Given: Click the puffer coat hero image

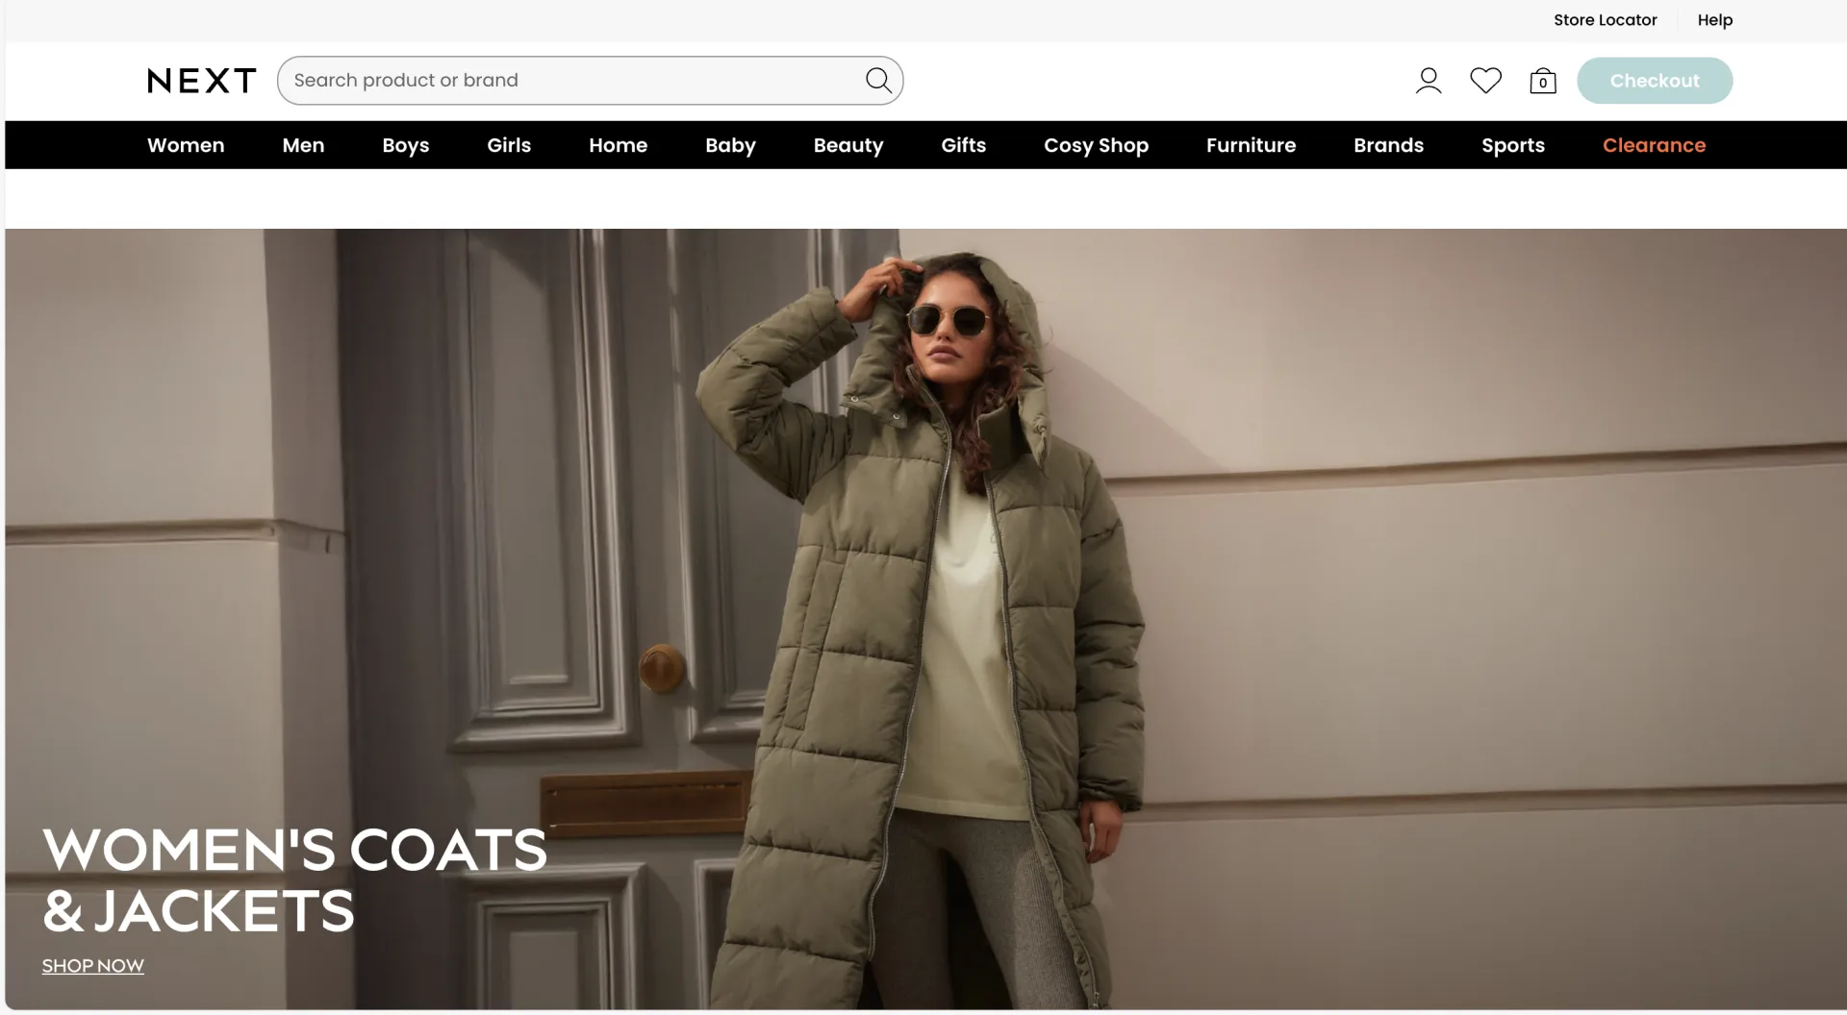Looking at the screenshot, I should click(925, 619).
